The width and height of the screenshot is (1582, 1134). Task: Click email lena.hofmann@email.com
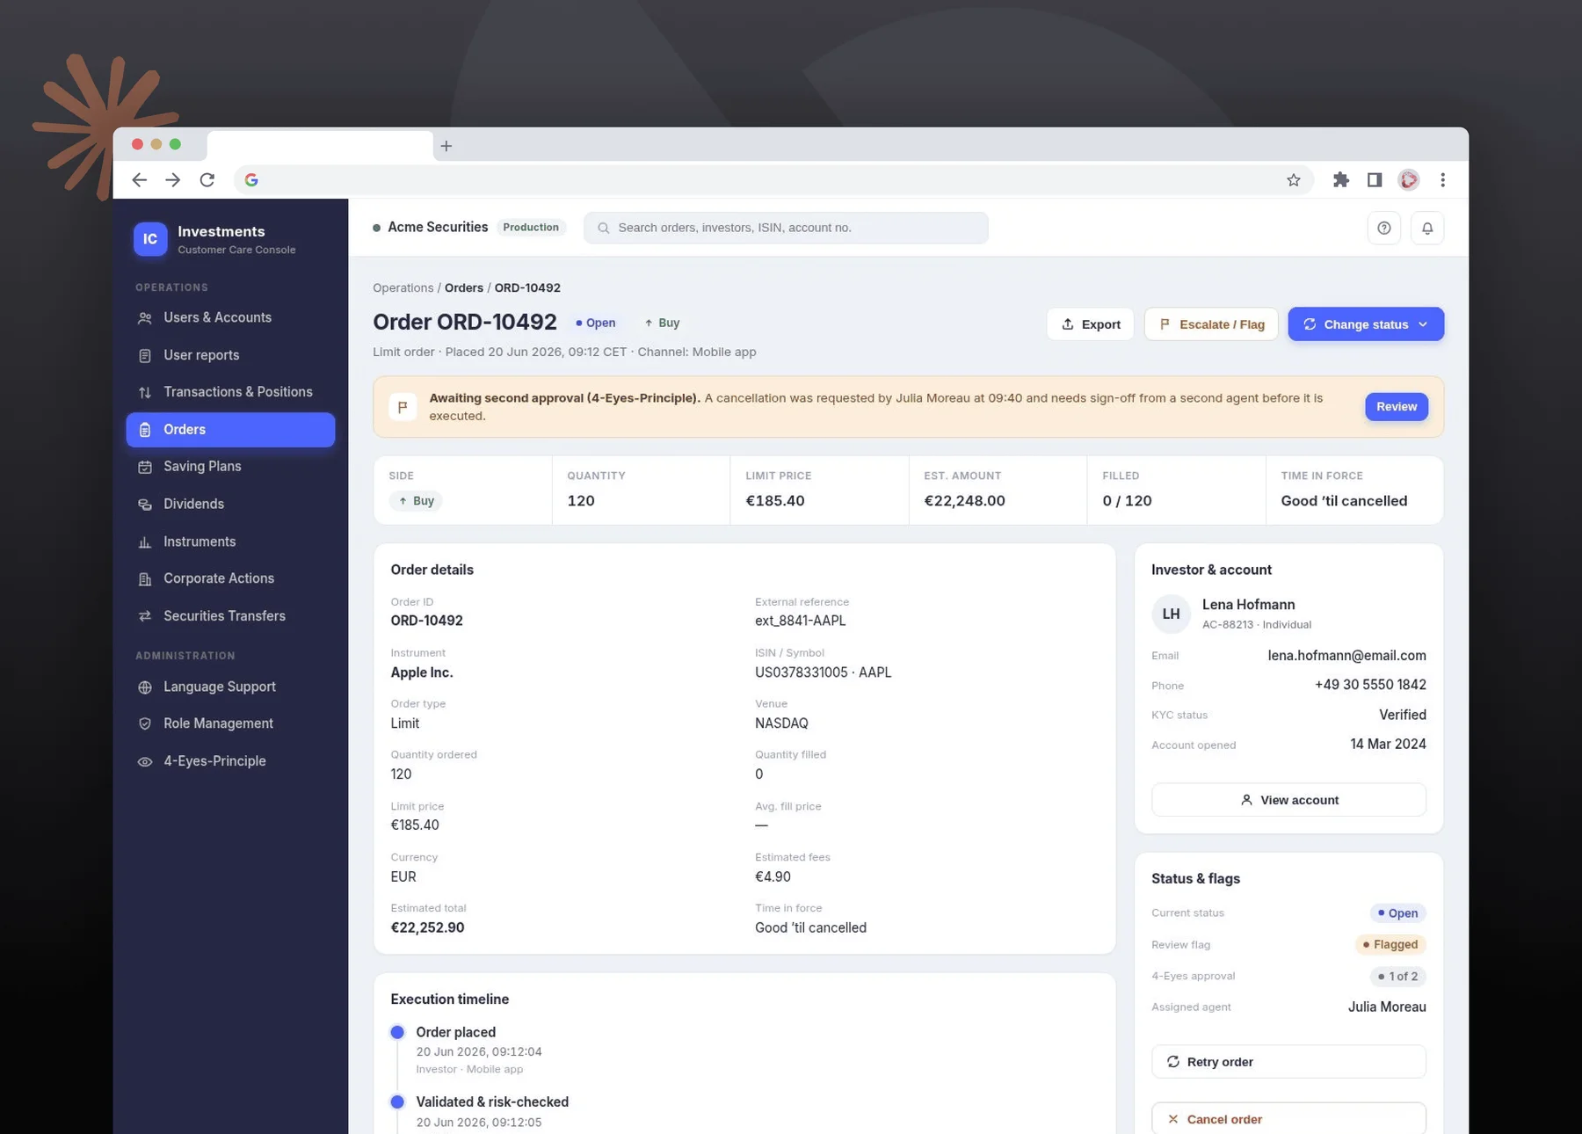point(1346,656)
